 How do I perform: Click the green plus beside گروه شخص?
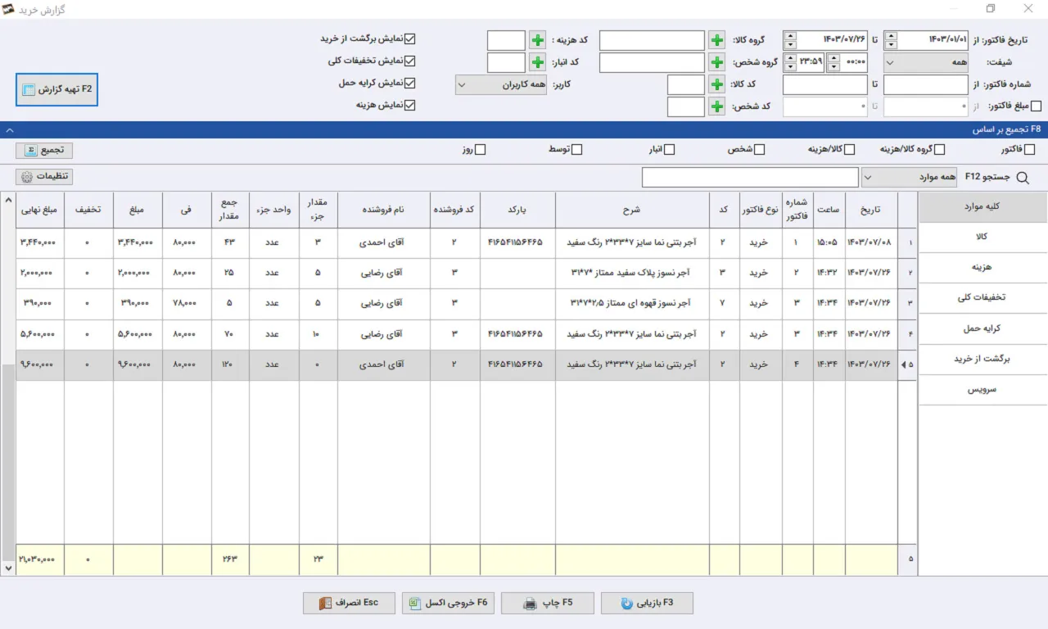tap(716, 62)
